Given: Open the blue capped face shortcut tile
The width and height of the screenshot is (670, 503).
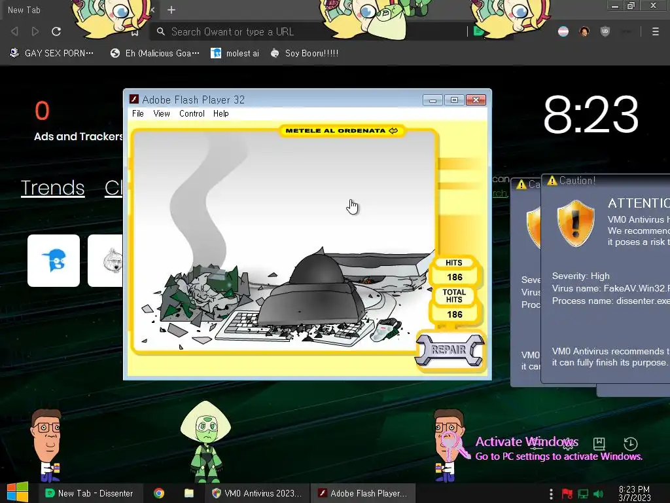Looking at the screenshot, I should click(x=54, y=261).
